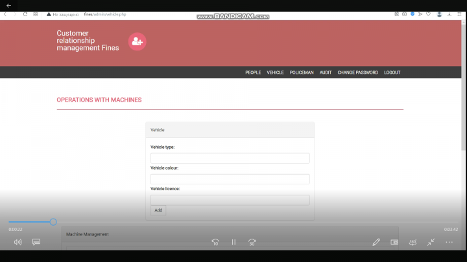Click the Customer relationship management Fines title
467x262 pixels.
coord(88,40)
